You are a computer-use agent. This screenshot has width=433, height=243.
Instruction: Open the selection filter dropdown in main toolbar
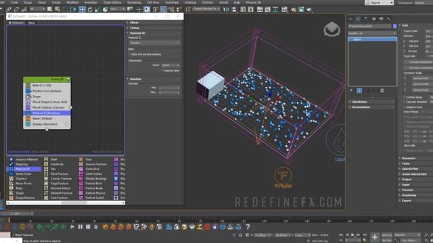click(37, 9)
